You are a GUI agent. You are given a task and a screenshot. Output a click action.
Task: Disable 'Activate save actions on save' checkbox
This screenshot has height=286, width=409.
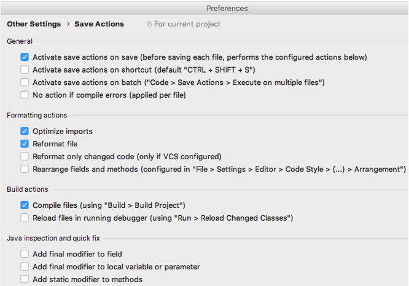[x=25, y=57]
